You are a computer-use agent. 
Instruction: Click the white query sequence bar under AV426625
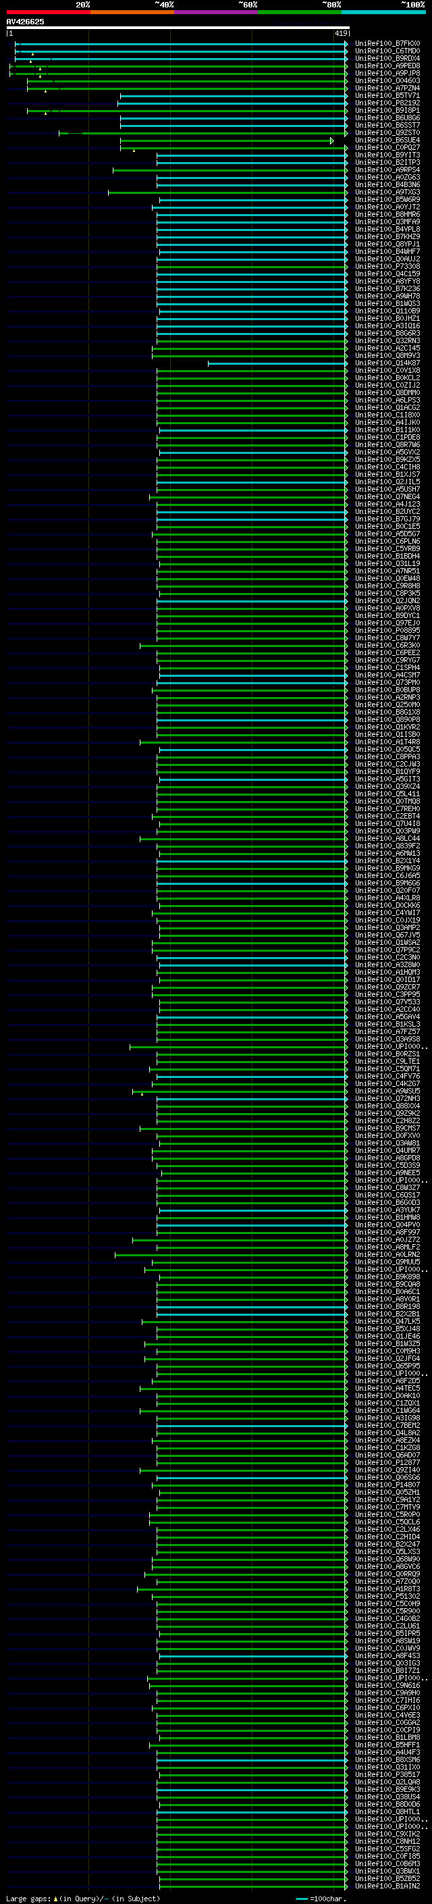point(178,27)
